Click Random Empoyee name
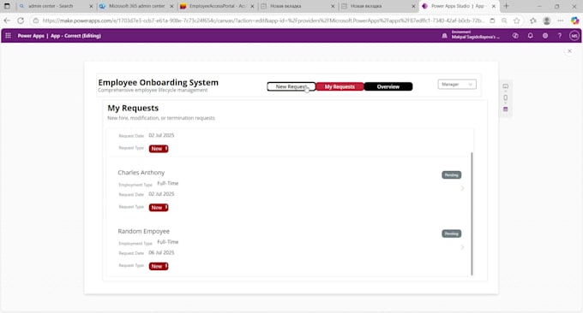This screenshot has height=313, width=583. 143,231
